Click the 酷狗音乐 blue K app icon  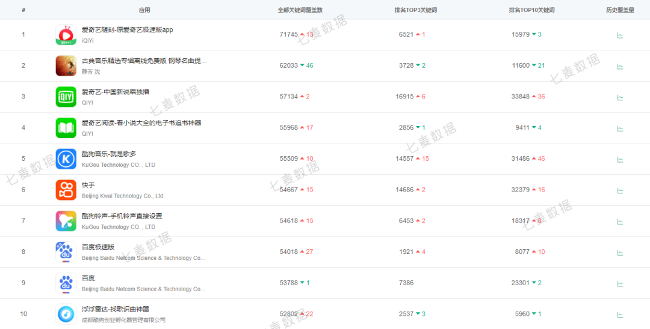point(66,159)
